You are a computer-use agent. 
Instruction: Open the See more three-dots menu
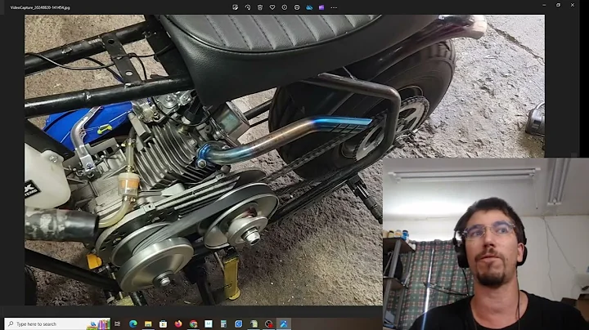click(x=334, y=7)
